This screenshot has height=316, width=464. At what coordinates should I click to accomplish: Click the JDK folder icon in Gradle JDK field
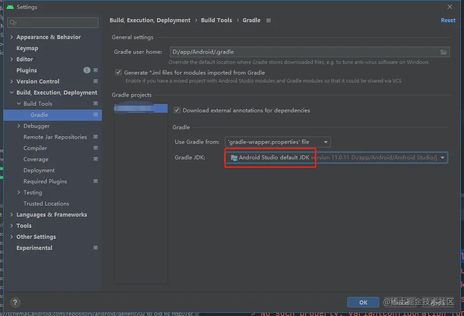(234, 158)
